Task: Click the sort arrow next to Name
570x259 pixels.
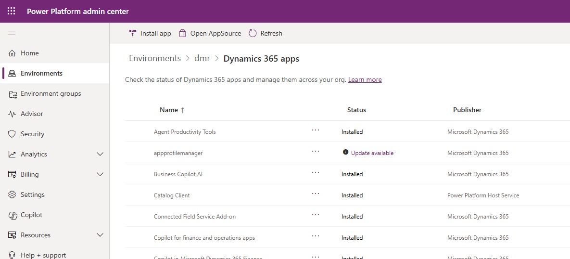Action: click(x=182, y=110)
